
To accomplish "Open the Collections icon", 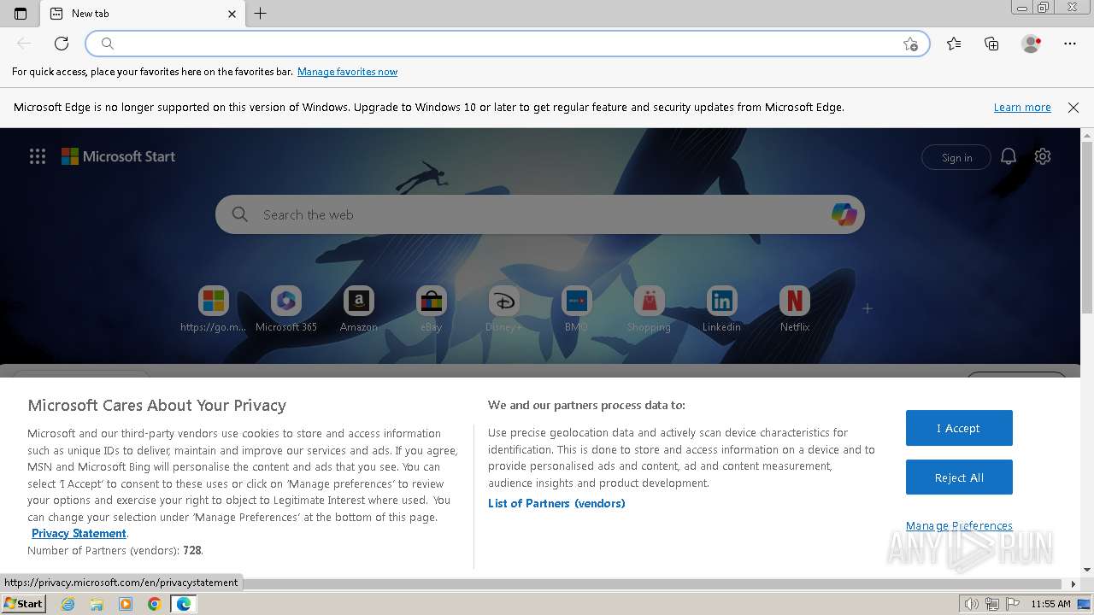I will pyautogui.click(x=991, y=44).
